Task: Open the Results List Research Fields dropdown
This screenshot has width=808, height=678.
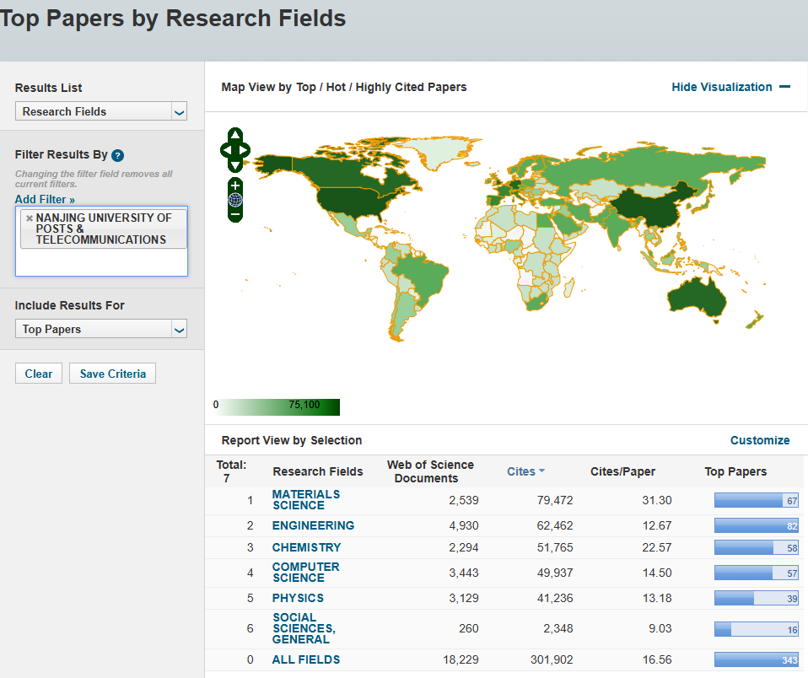Action: [101, 111]
